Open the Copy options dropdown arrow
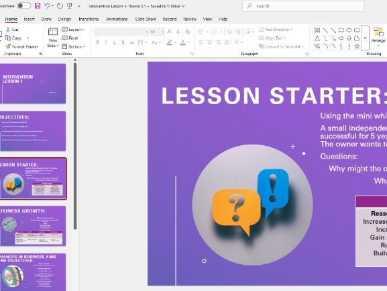 pos(28,38)
